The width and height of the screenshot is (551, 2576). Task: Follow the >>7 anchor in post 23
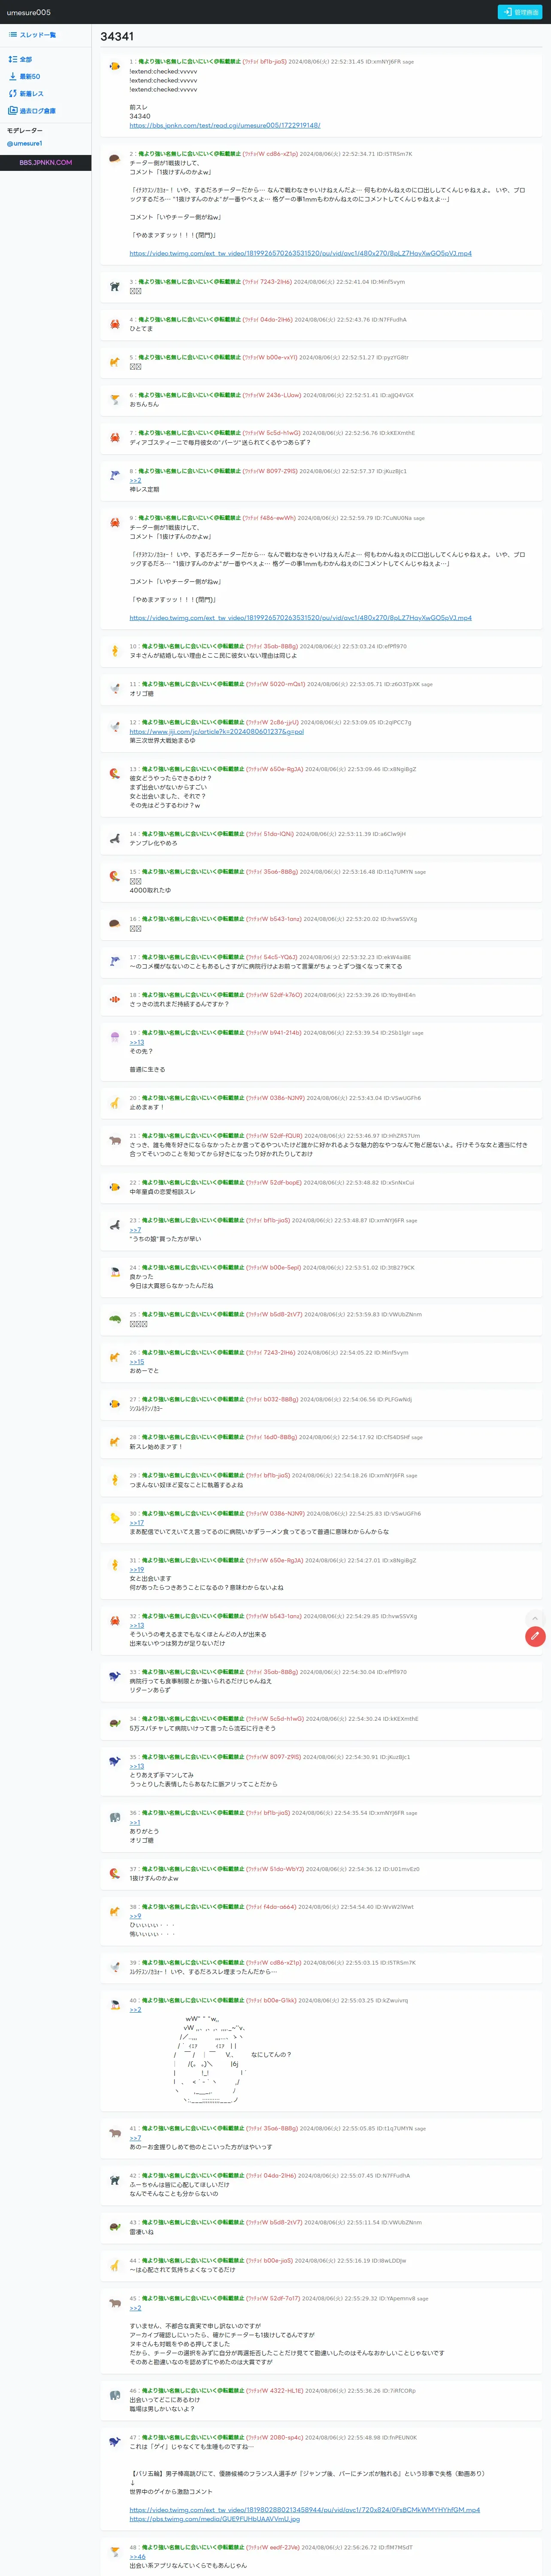[135, 1230]
